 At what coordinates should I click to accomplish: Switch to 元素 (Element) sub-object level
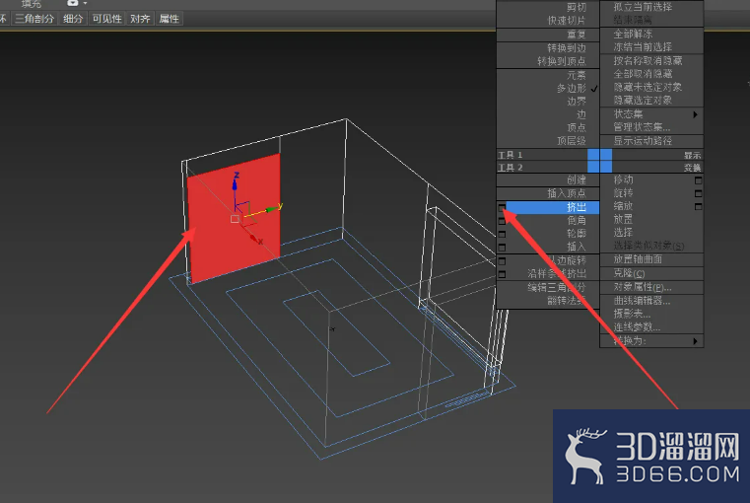(x=577, y=75)
